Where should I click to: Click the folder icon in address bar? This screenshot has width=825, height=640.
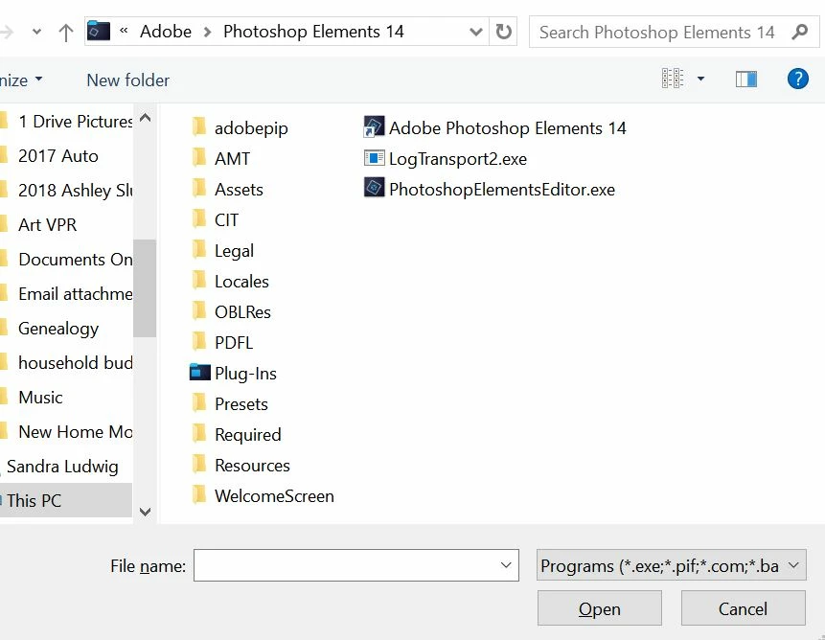point(99,31)
